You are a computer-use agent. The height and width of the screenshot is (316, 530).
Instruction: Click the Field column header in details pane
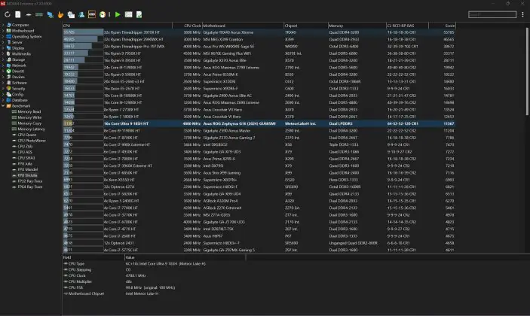93,257
